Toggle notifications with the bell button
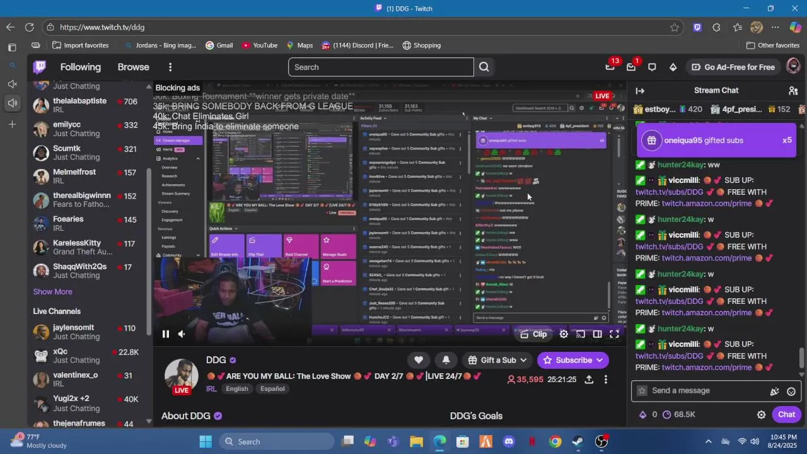This screenshot has height=454, width=807. [446, 360]
